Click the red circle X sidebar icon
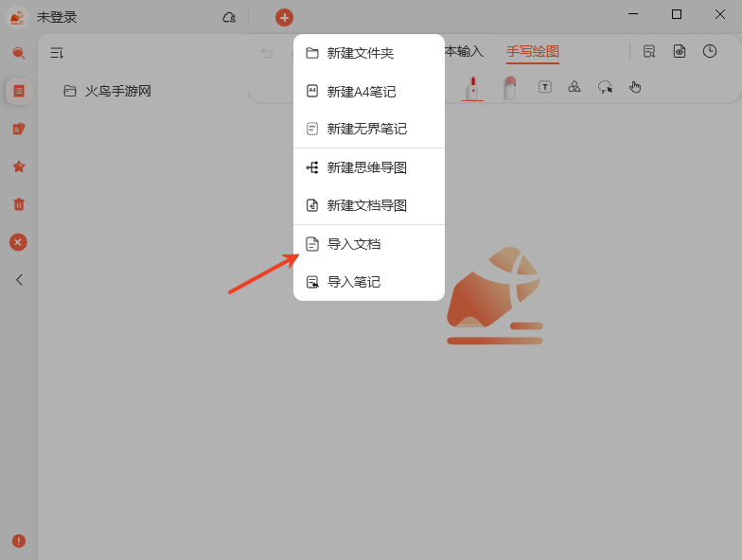The width and height of the screenshot is (742, 560). click(18, 242)
